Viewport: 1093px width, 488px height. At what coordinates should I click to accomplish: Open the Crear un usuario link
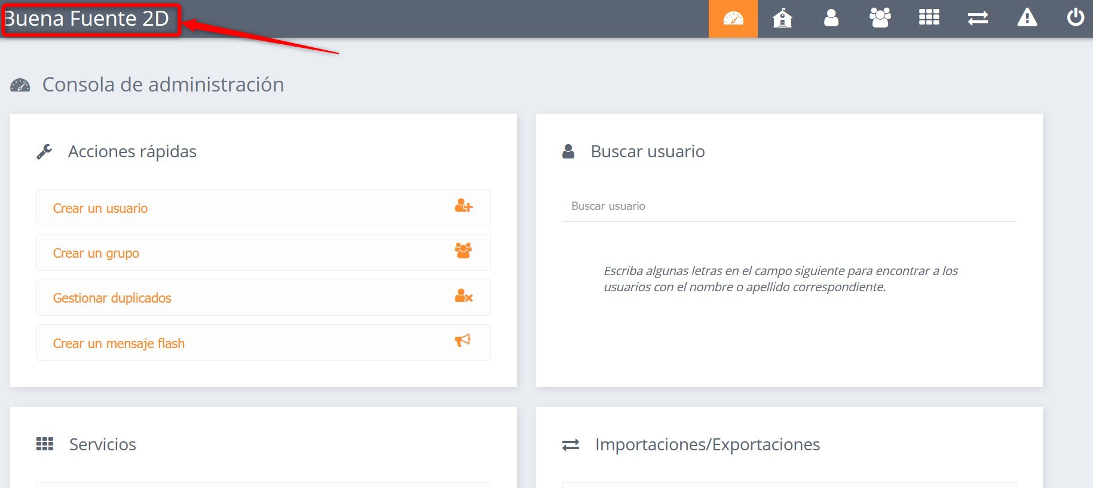point(100,209)
